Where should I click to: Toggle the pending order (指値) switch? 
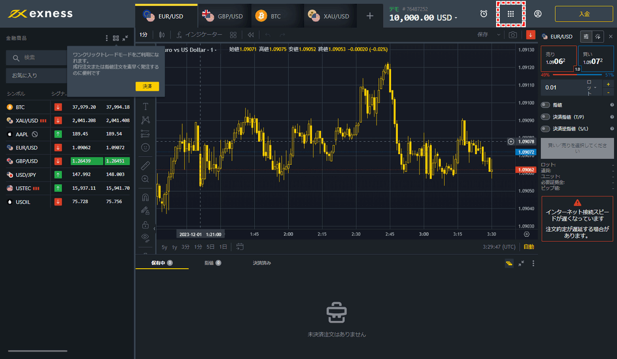tap(546, 105)
